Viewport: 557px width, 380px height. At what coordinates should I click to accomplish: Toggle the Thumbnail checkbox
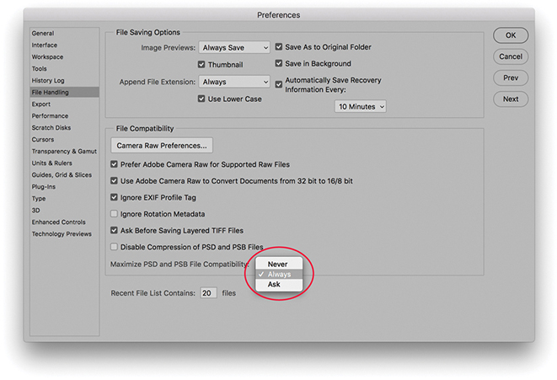tap(201, 64)
